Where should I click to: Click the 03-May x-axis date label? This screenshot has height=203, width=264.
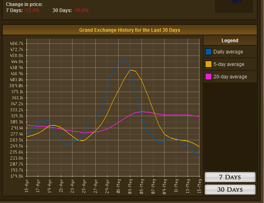click(130, 186)
